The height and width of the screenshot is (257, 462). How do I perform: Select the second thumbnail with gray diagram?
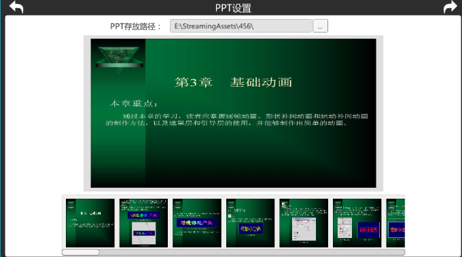(143, 223)
